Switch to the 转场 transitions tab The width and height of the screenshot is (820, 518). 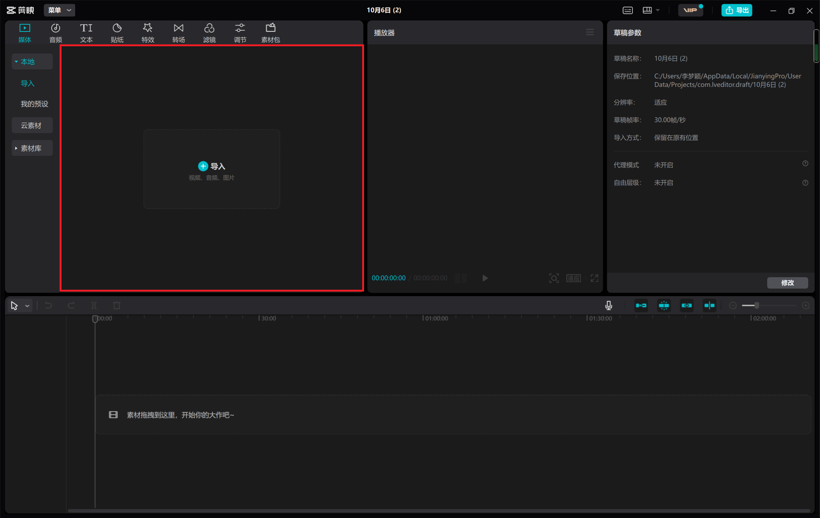click(x=178, y=33)
